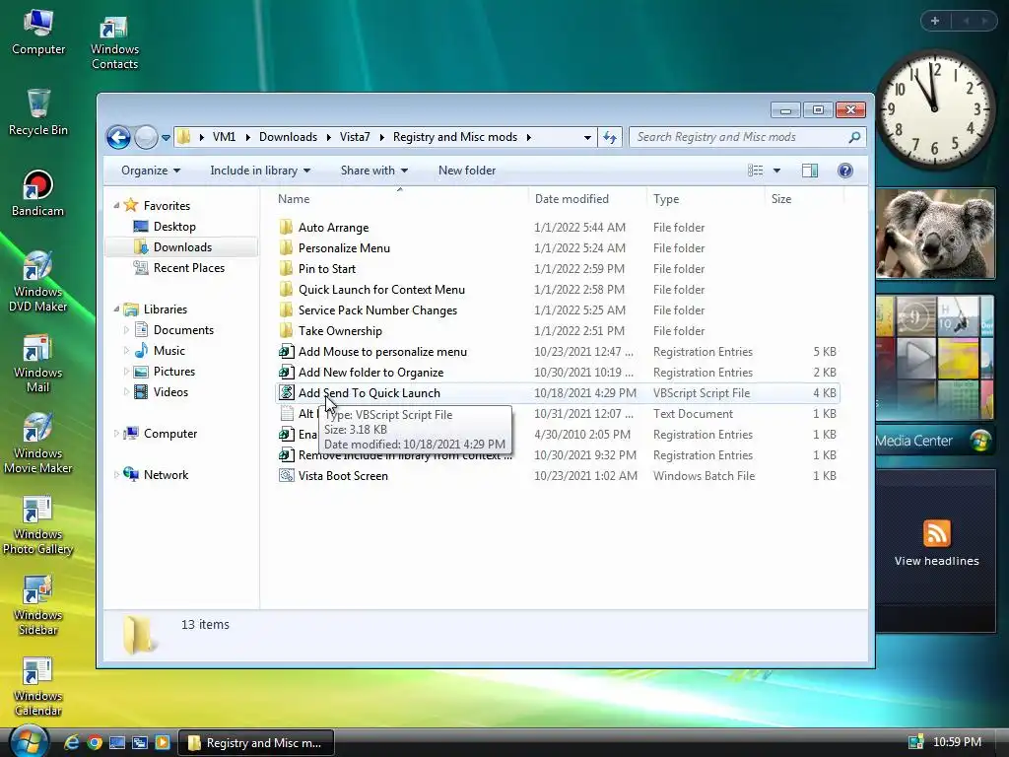The width and height of the screenshot is (1009, 757).
Task: Click Registry and Misc mods taskbar button
Action: [255, 743]
